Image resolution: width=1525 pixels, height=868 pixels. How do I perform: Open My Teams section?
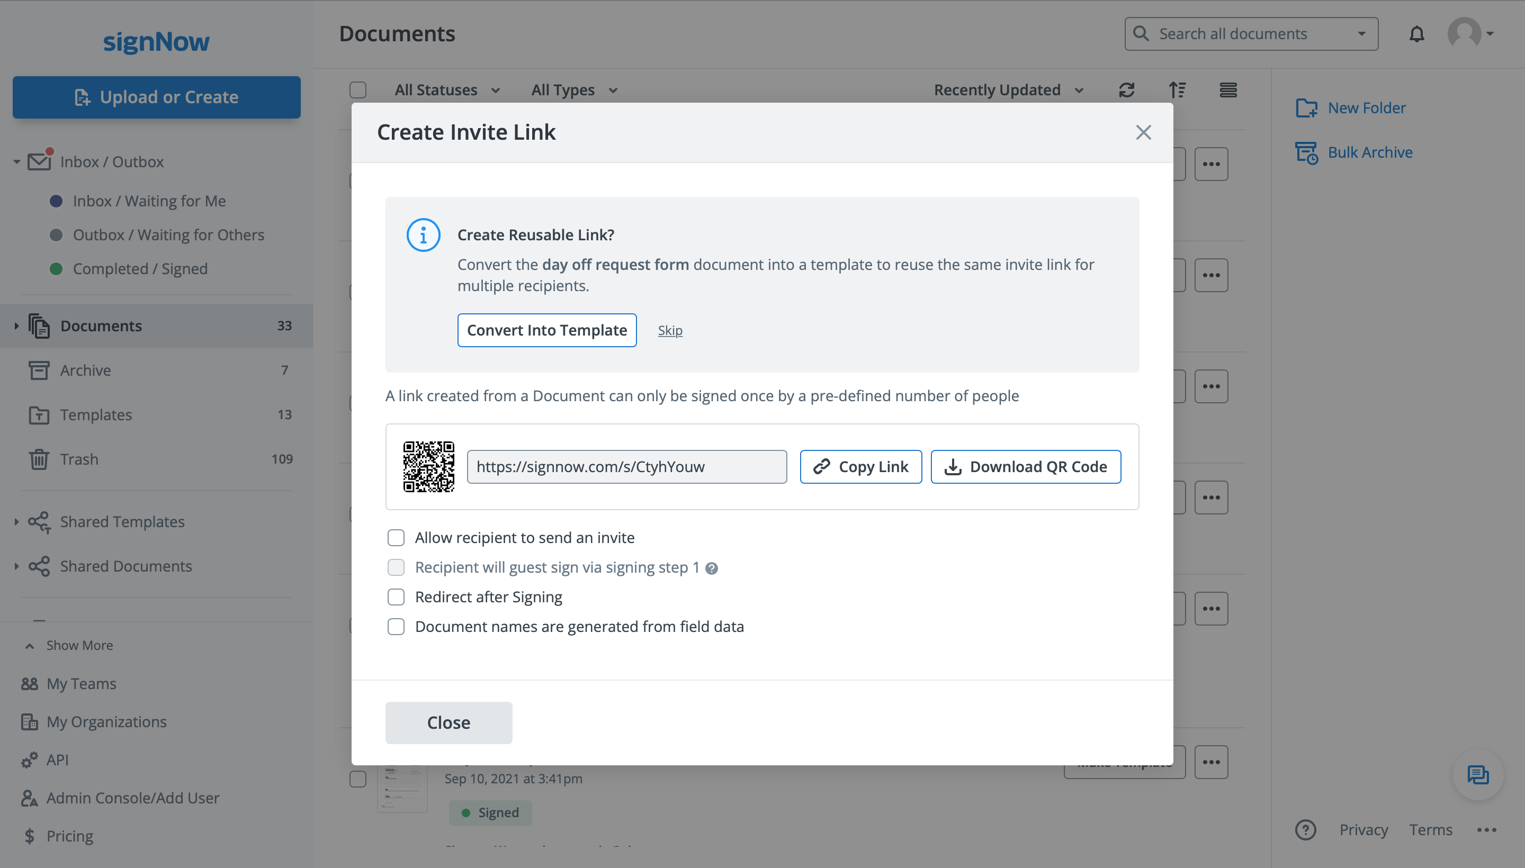81,683
